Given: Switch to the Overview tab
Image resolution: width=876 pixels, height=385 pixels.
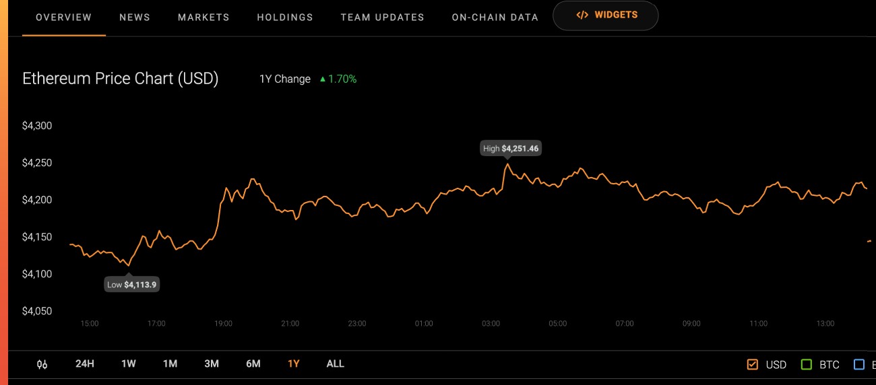Looking at the screenshot, I should (64, 17).
